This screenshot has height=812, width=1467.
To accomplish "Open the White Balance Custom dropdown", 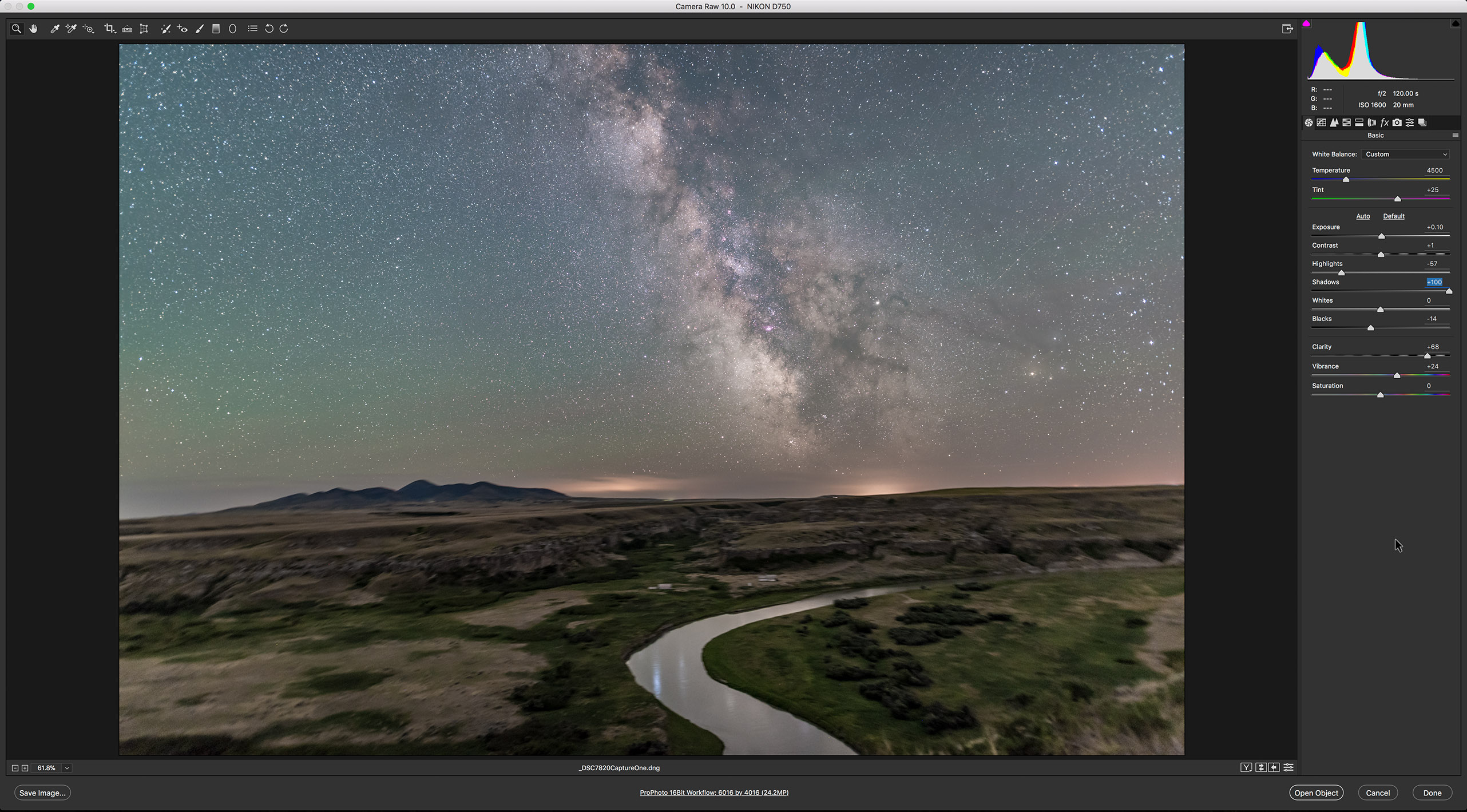I will pyautogui.click(x=1406, y=155).
